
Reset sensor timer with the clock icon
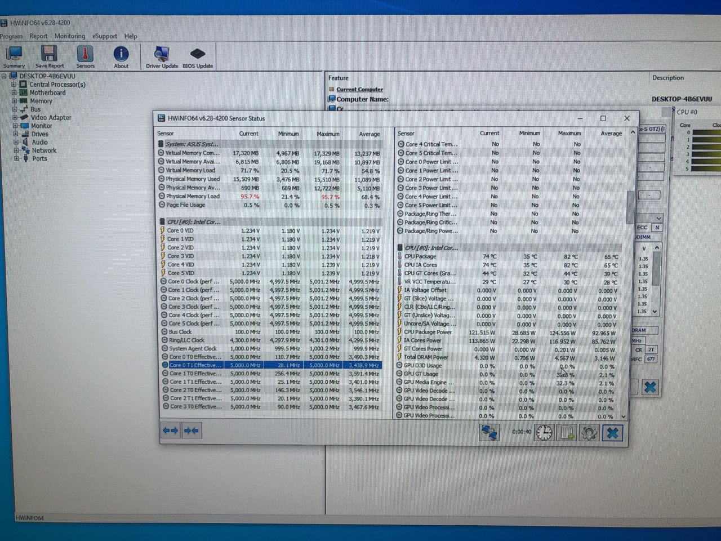[x=544, y=432]
